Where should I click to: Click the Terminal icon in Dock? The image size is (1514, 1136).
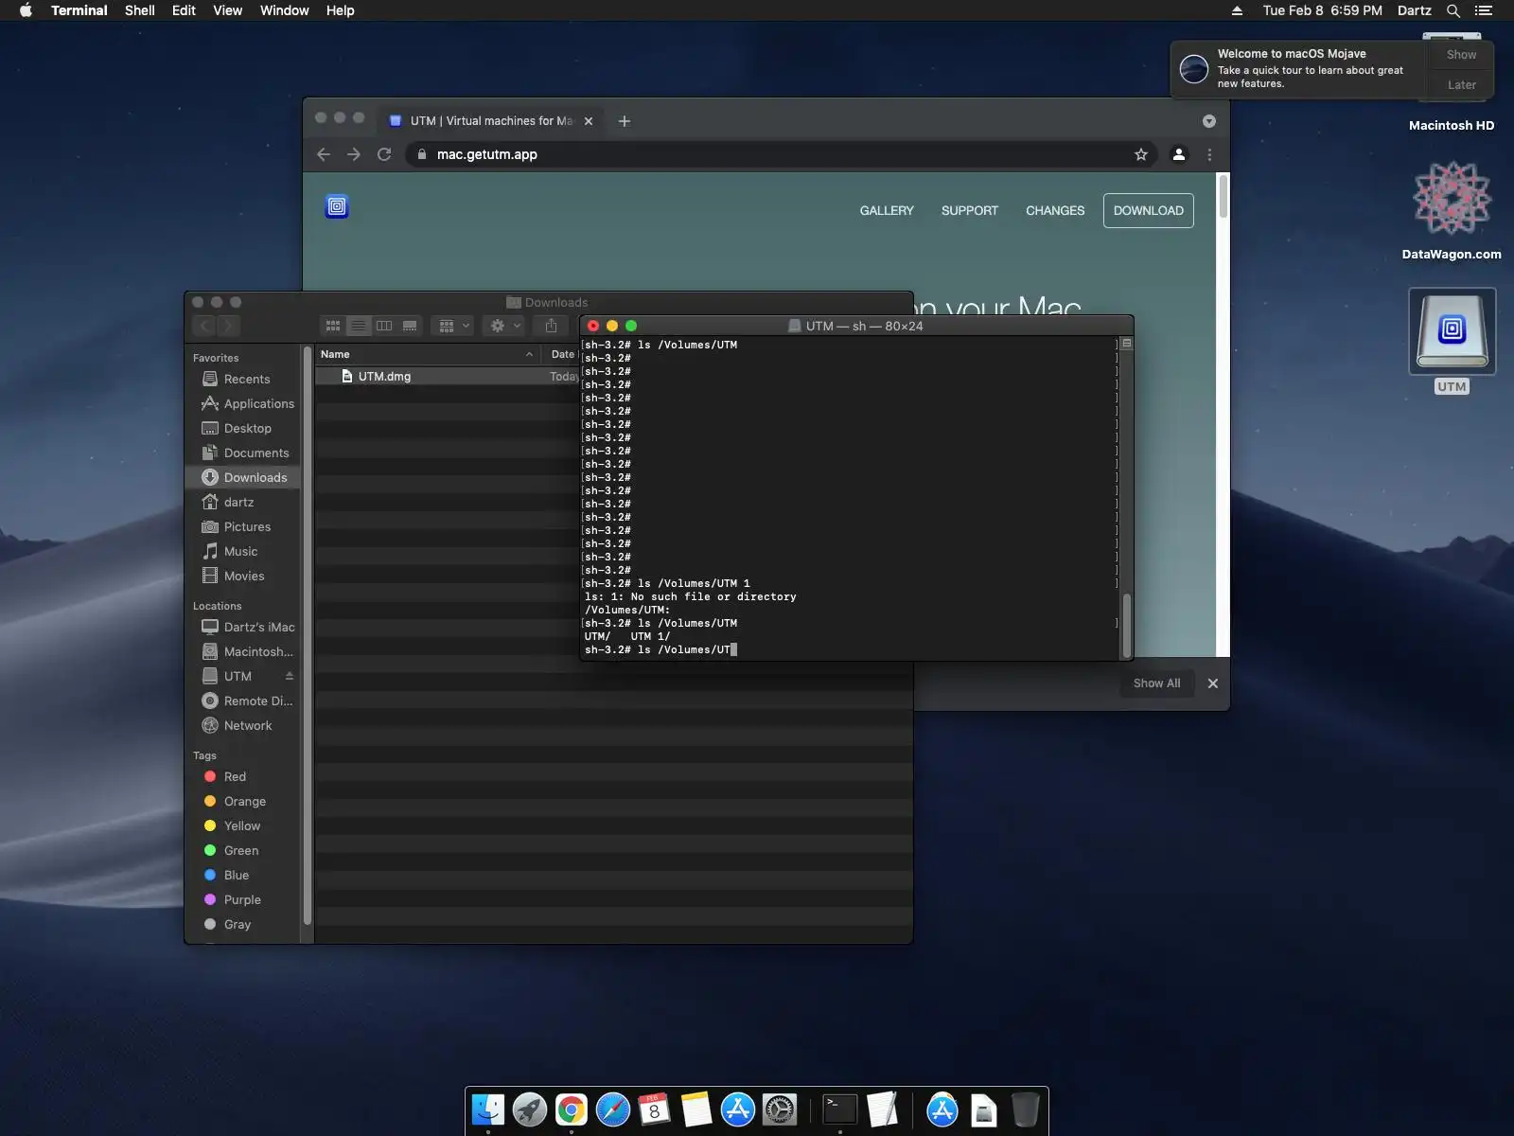click(x=840, y=1109)
